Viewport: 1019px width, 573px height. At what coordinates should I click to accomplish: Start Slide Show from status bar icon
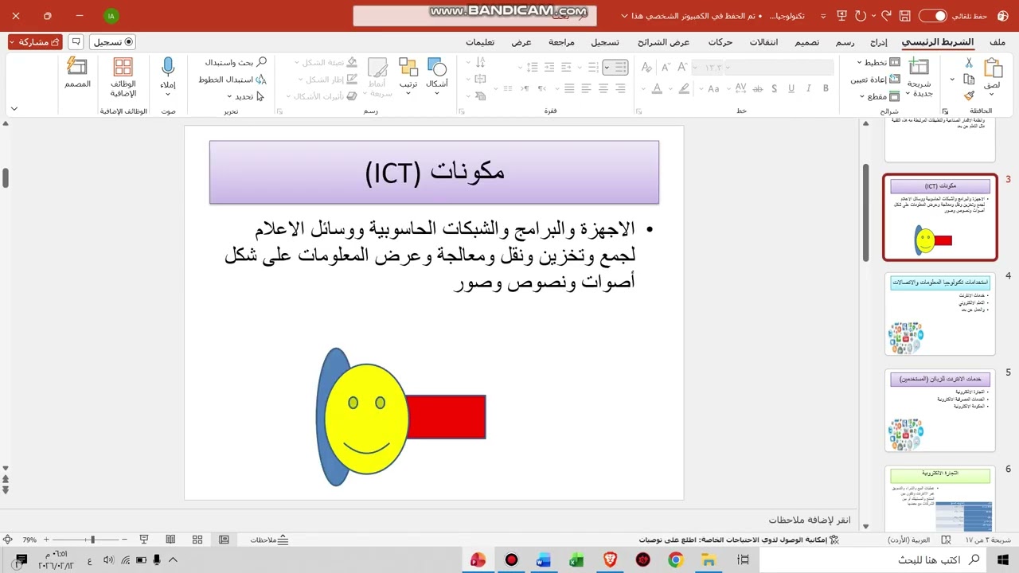point(144,540)
